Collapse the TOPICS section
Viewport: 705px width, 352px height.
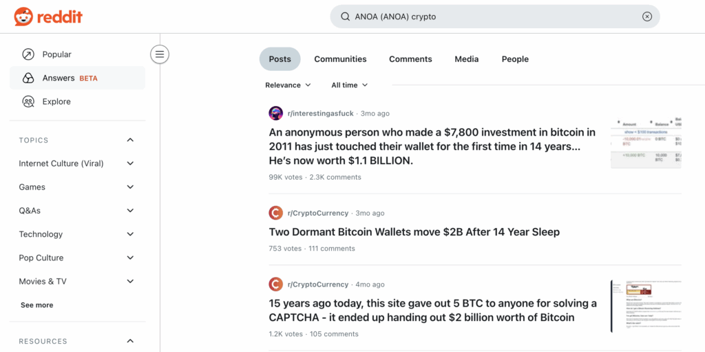coord(130,141)
